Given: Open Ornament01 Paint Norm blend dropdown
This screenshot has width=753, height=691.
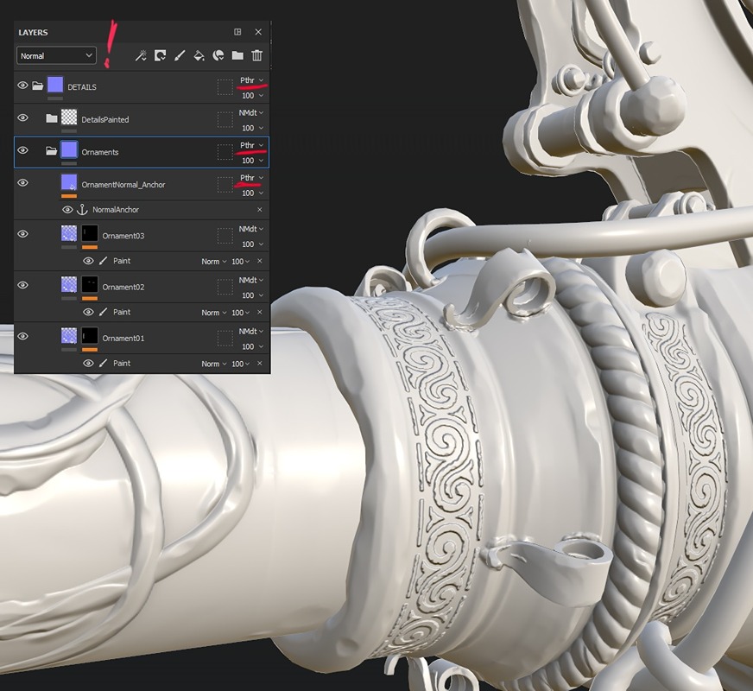Looking at the screenshot, I should 213,364.
